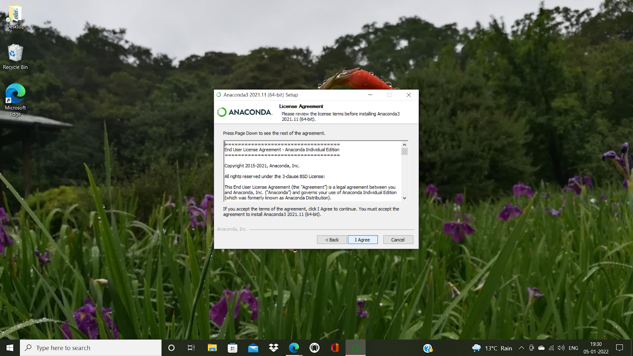Launch Microsoft Store from taskbar
The width and height of the screenshot is (633, 356).
tap(233, 348)
